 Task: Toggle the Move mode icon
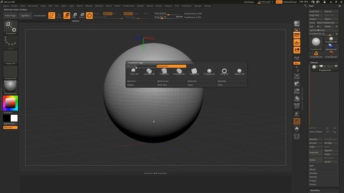point(67,16)
